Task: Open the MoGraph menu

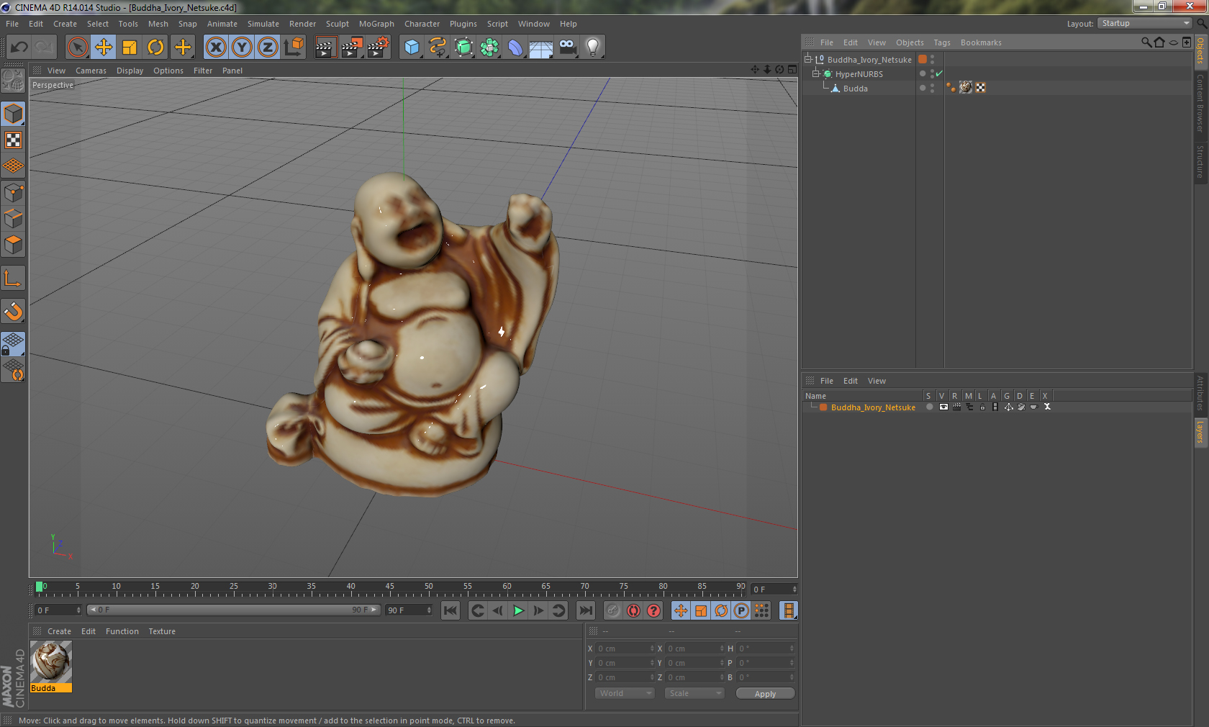Action: 376,24
